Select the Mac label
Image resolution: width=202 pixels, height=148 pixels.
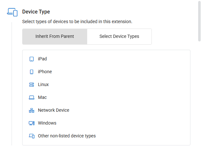click(42, 98)
